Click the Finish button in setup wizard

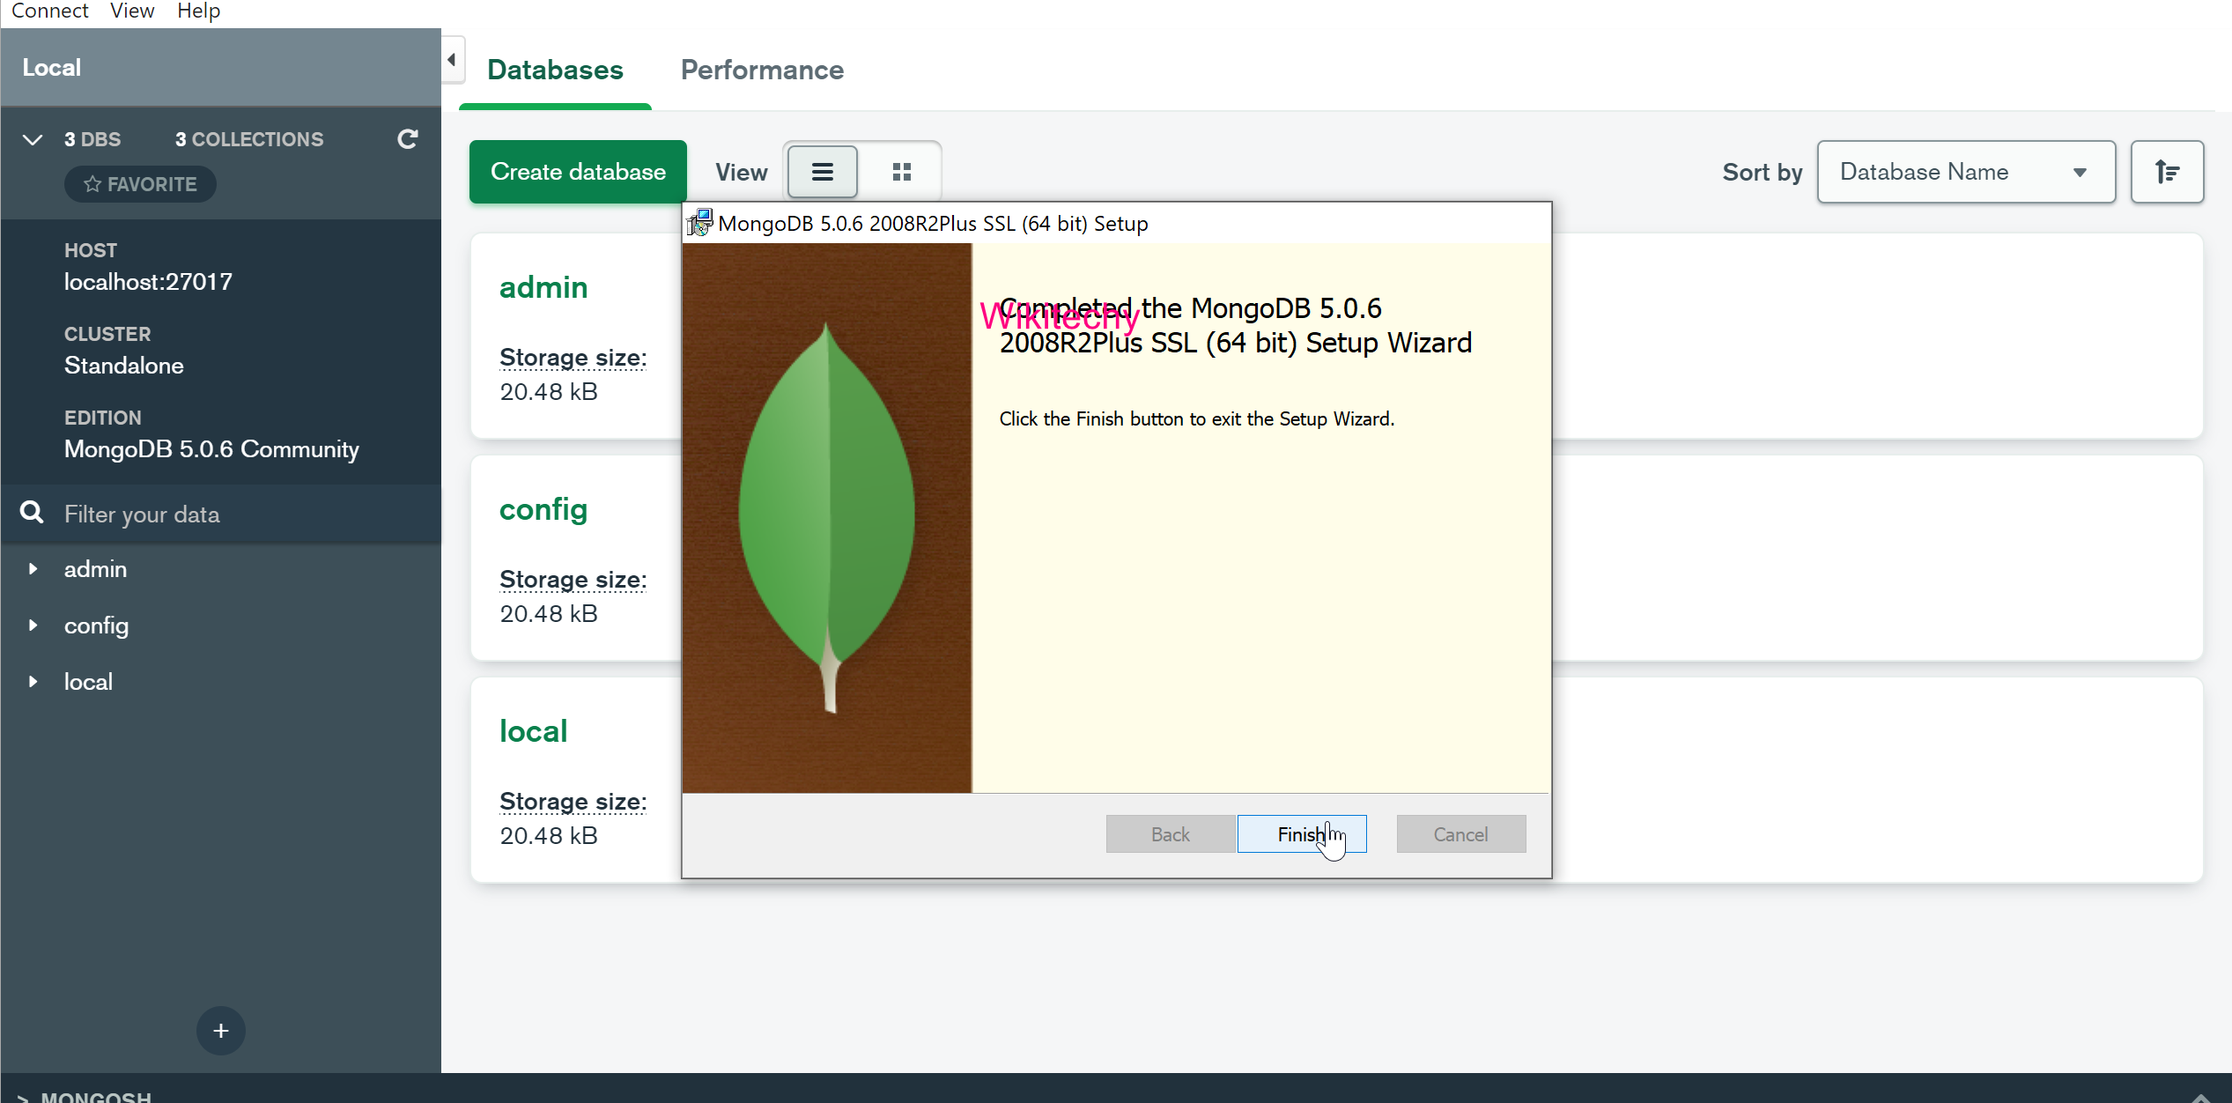point(1301,833)
